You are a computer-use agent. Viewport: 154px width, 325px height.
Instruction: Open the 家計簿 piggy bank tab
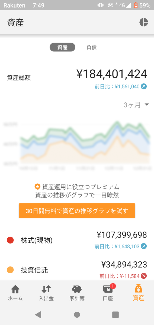point(77,293)
